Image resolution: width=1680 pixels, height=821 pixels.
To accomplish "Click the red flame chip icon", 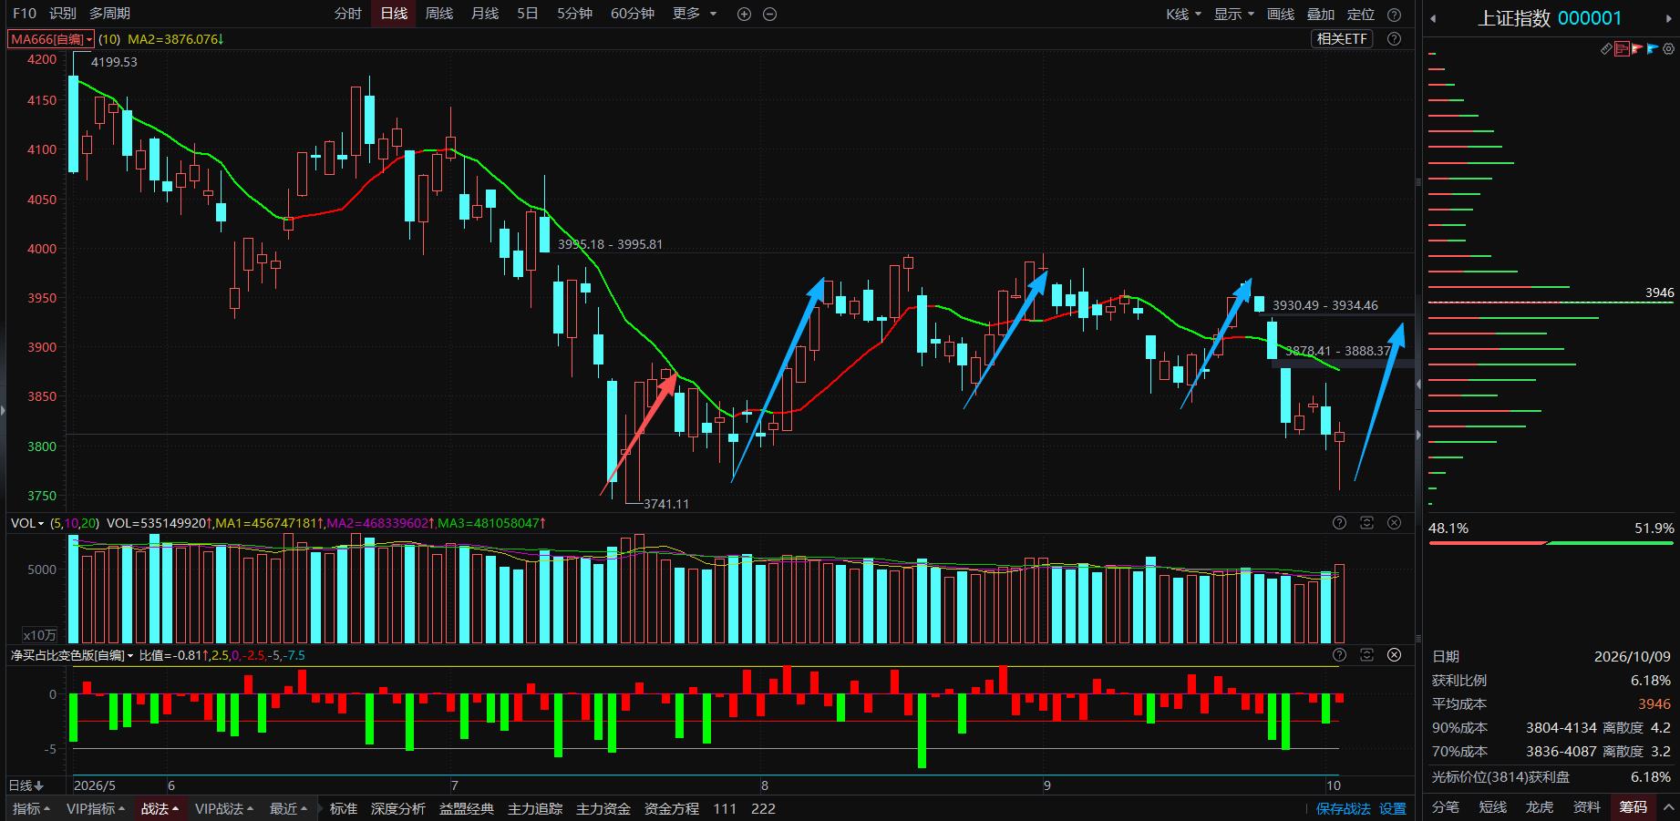I will tap(1637, 49).
